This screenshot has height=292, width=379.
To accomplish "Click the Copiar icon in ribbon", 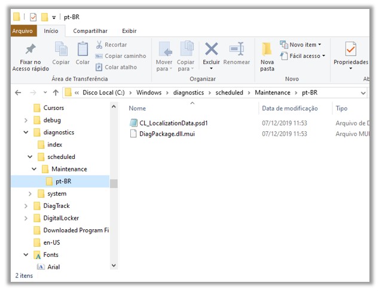I will (x=61, y=48).
